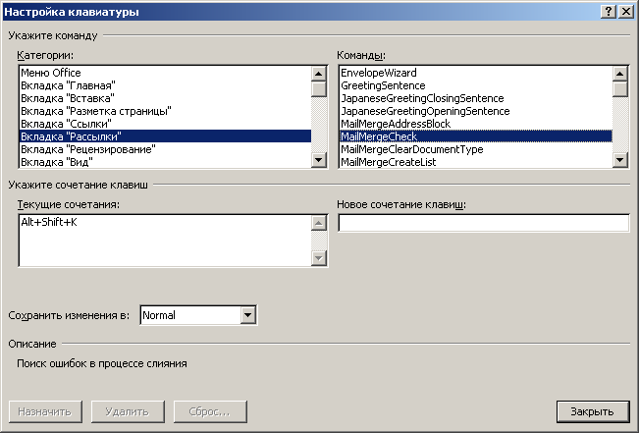
Task: Select the Alt+Shift+K current shortcut
Action: (x=50, y=223)
